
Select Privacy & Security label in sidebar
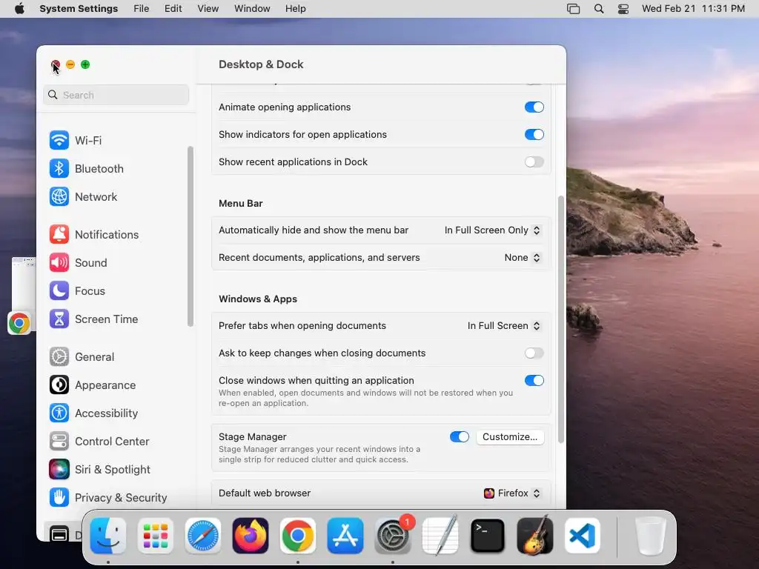[x=121, y=498]
